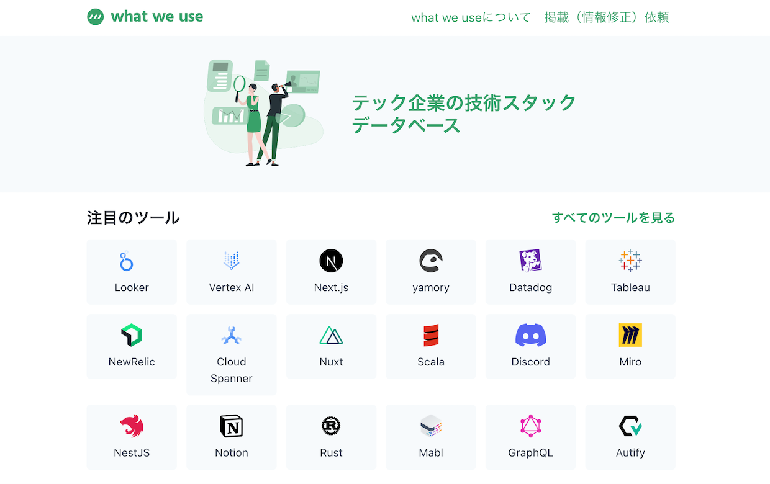Click the hero illustration of two people

click(x=264, y=112)
